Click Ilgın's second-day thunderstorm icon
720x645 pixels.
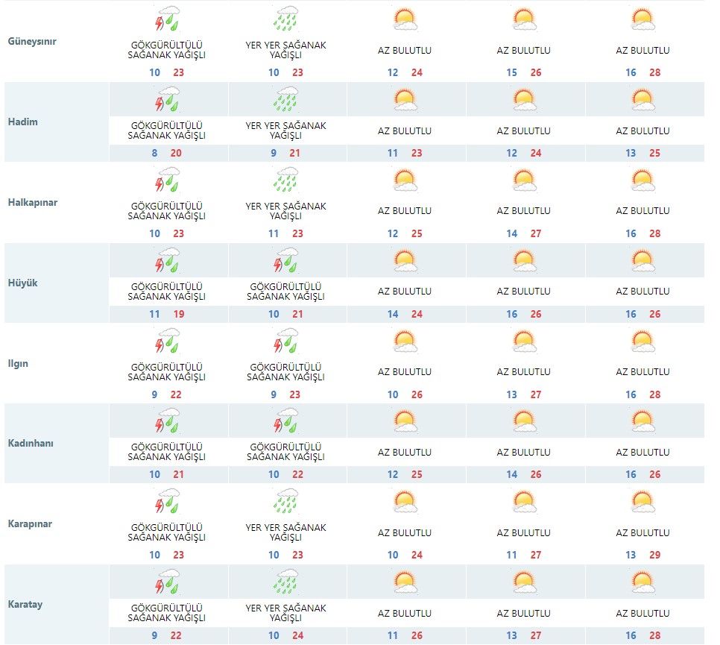click(x=285, y=341)
